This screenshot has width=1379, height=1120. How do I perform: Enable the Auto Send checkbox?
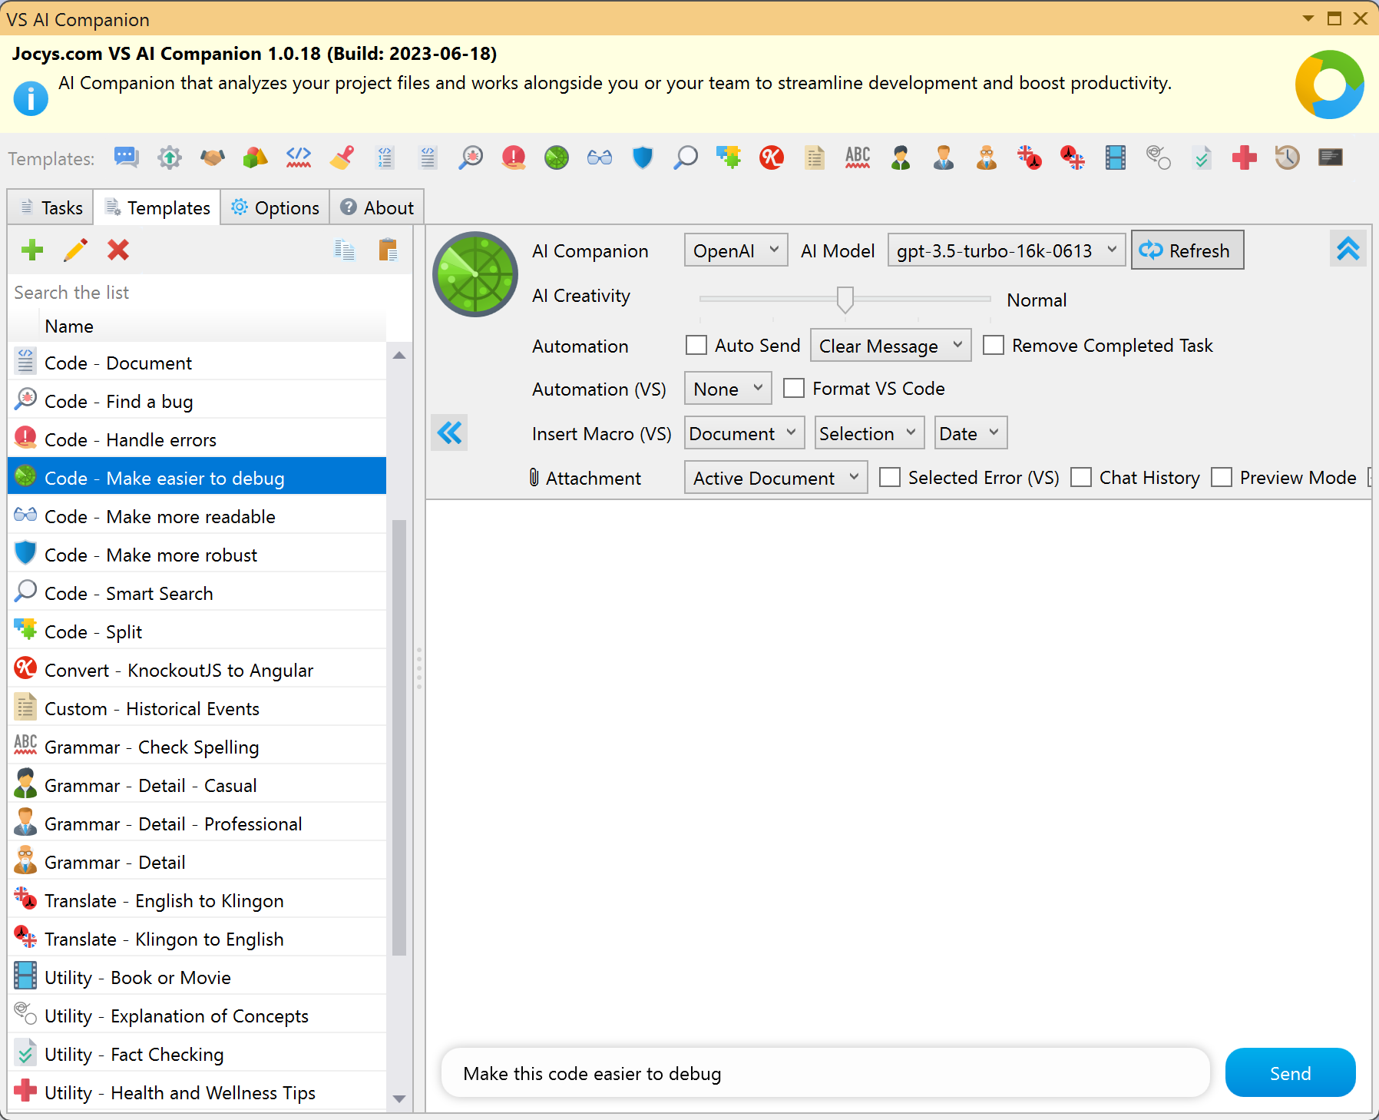click(696, 345)
